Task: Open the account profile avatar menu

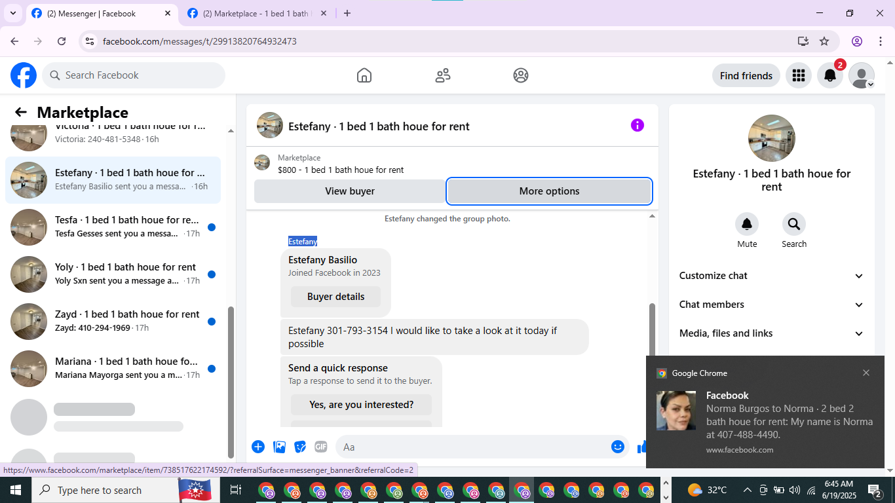Action: [862, 75]
